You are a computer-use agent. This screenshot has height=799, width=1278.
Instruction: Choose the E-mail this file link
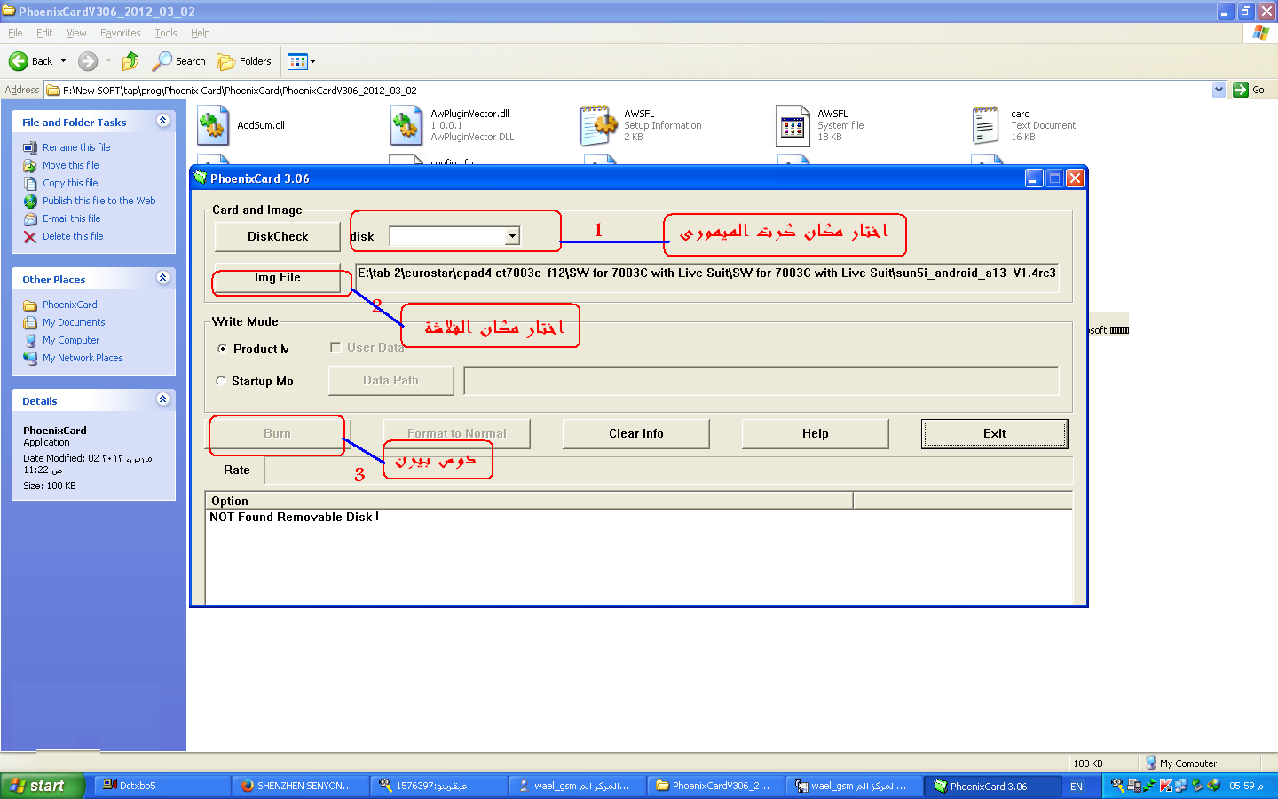pyautogui.click(x=72, y=218)
